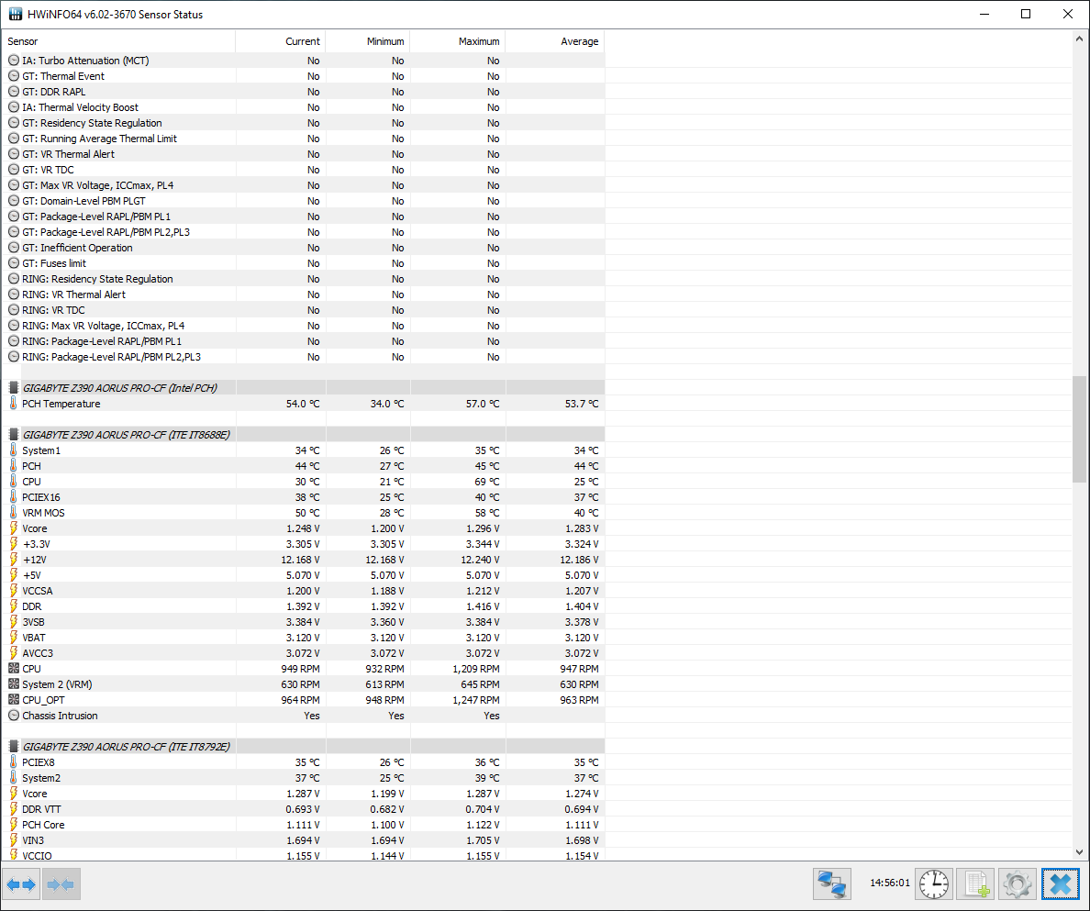Click the scrollbar up arrow

tap(1079, 39)
